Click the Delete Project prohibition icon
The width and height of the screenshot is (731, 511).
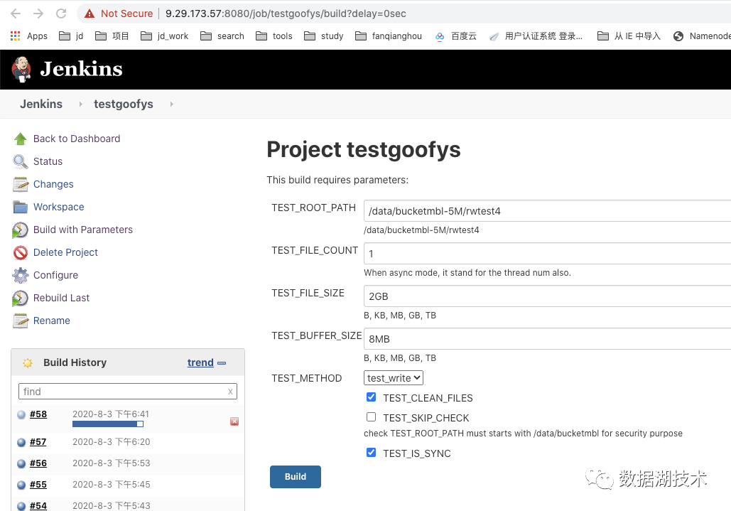point(20,252)
